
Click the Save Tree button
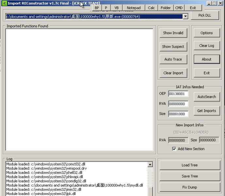pos(189,176)
